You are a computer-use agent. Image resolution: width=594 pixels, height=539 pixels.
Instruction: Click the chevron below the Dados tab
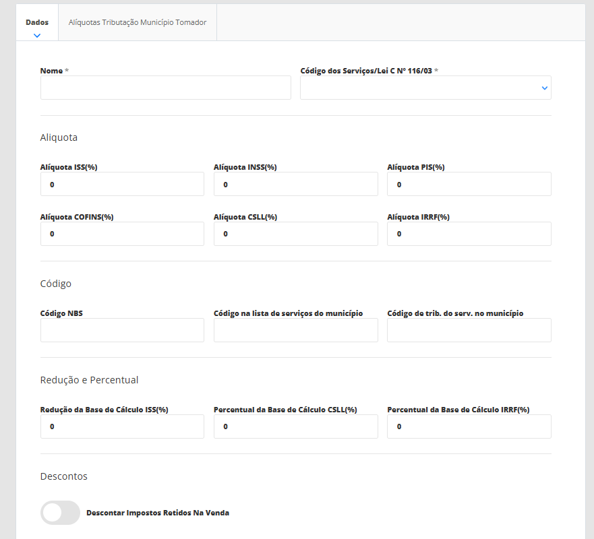tap(37, 35)
